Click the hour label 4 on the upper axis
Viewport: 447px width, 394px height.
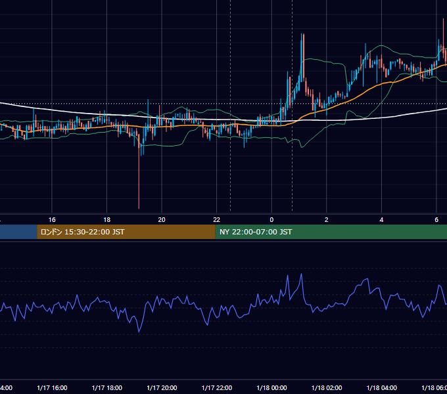click(381, 220)
